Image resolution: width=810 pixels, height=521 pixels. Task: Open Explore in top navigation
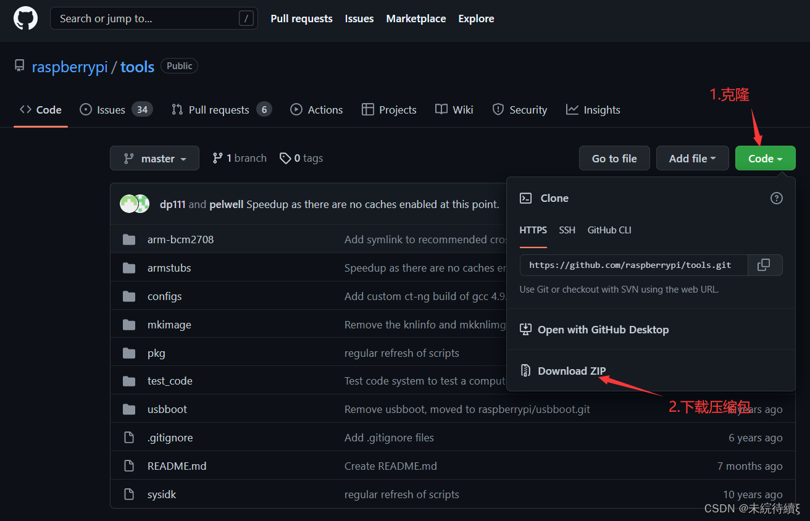coord(476,19)
